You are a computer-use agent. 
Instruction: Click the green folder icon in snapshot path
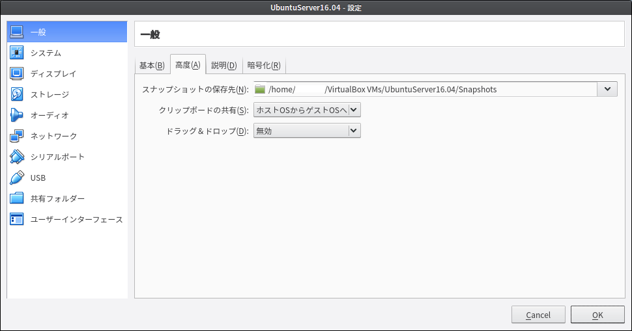coord(260,89)
